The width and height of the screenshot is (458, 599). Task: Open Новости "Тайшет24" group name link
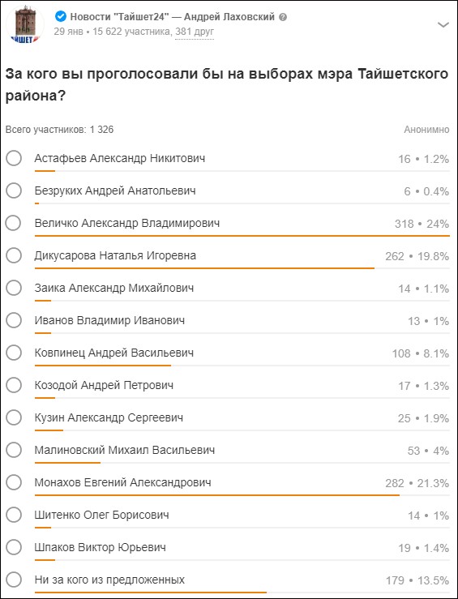(173, 17)
